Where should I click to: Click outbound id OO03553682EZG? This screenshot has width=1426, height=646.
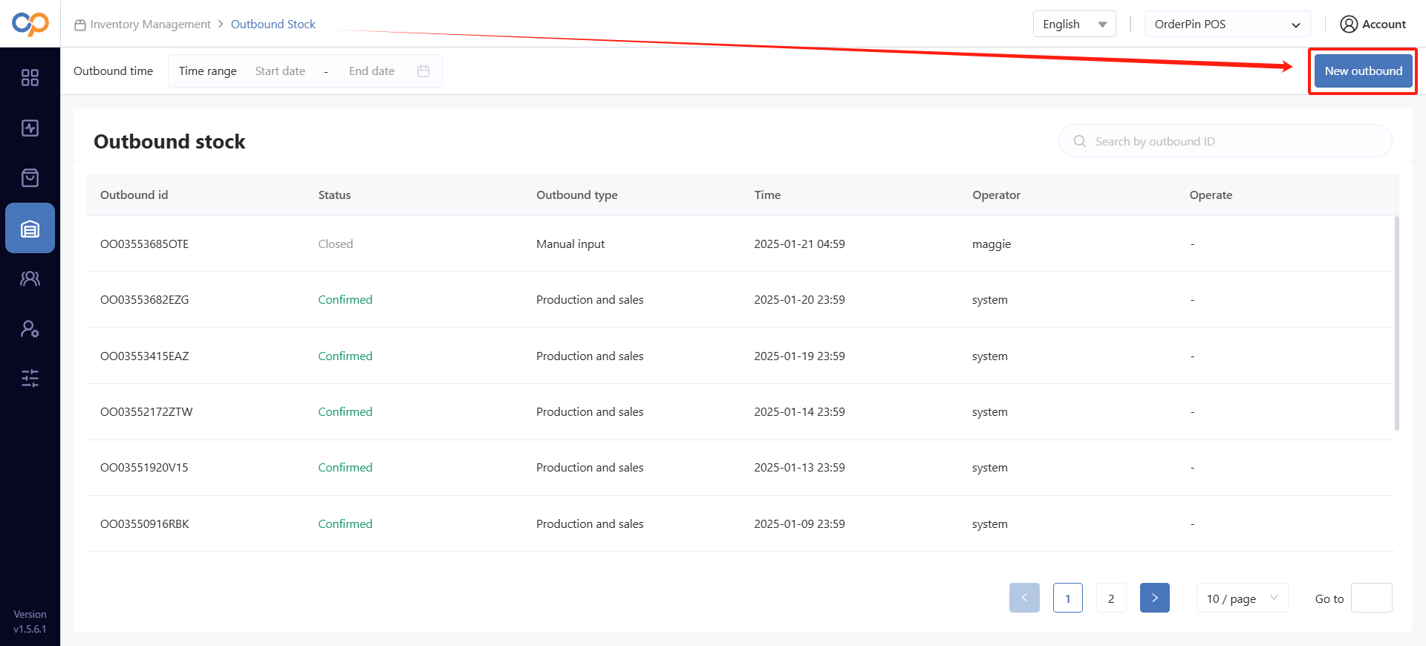145,300
